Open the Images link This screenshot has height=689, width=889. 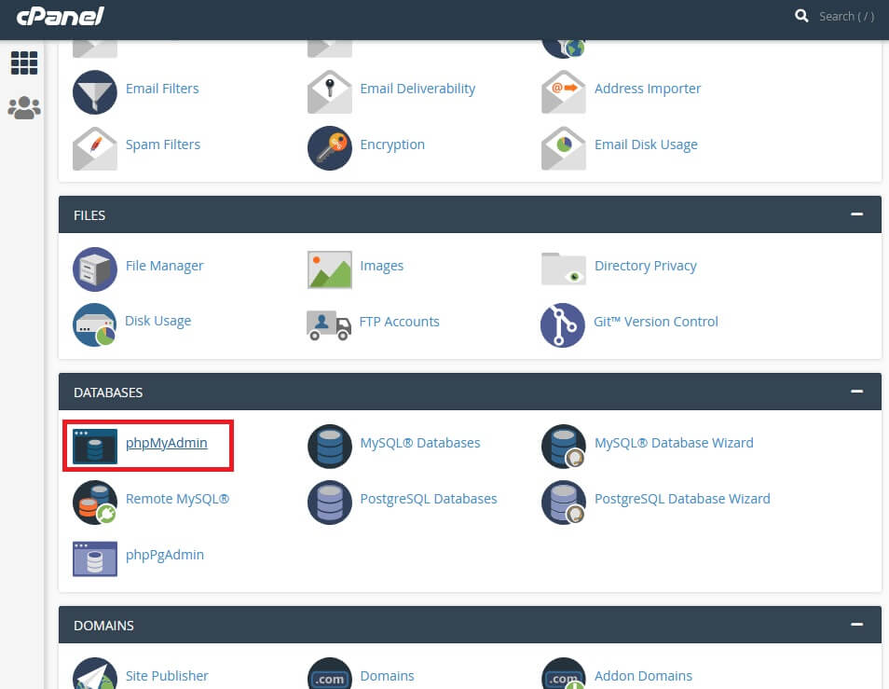(381, 266)
